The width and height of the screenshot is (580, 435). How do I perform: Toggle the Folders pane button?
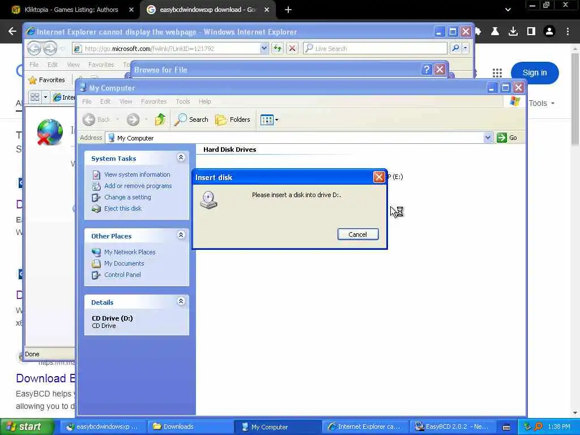pyautogui.click(x=233, y=120)
